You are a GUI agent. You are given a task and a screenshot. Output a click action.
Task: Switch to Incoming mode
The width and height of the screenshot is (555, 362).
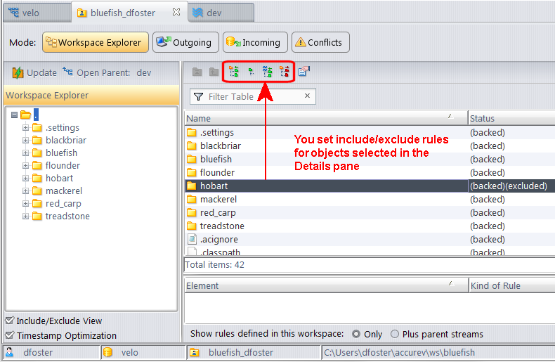coord(255,42)
